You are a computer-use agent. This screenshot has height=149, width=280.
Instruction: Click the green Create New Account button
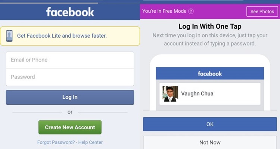(x=70, y=127)
